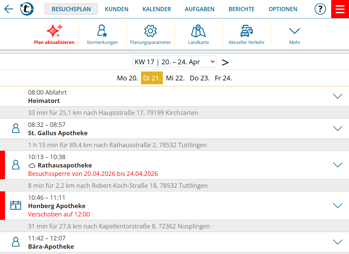The height and width of the screenshot is (254, 349).
Task: Select day Mi 22. in the weekday bar
Action: point(175,78)
